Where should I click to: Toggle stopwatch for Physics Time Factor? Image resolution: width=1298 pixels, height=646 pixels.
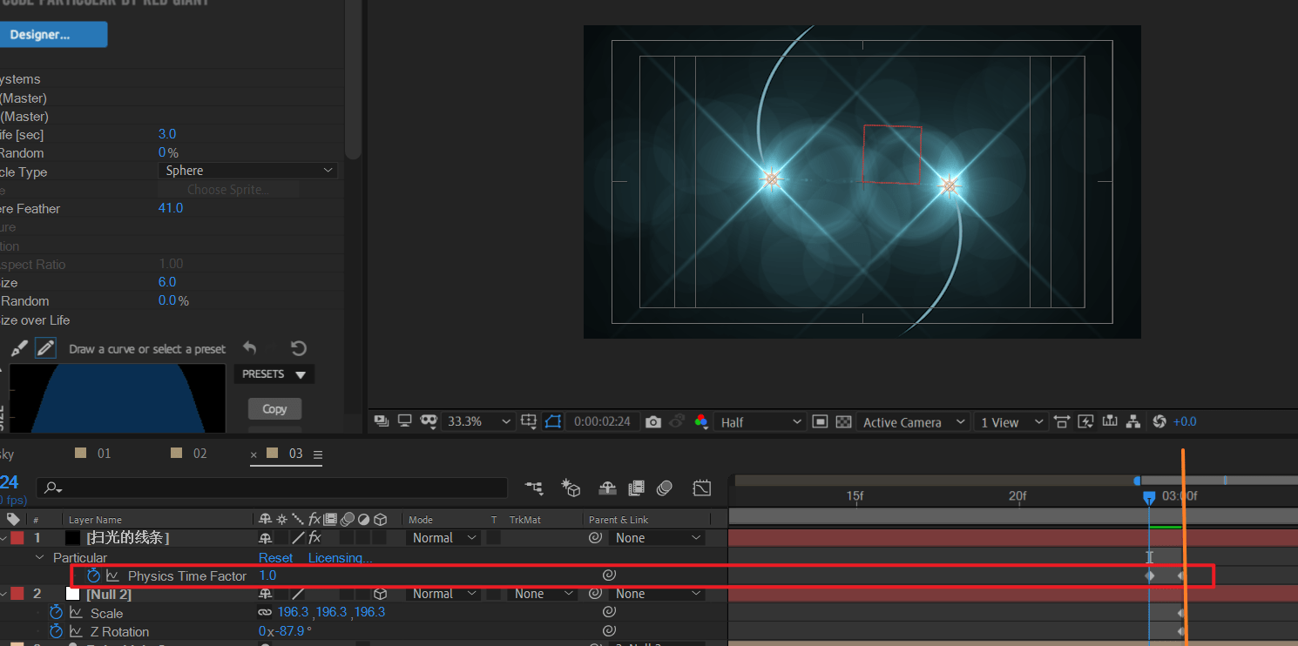pyautogui.click(x=93, y=575)
